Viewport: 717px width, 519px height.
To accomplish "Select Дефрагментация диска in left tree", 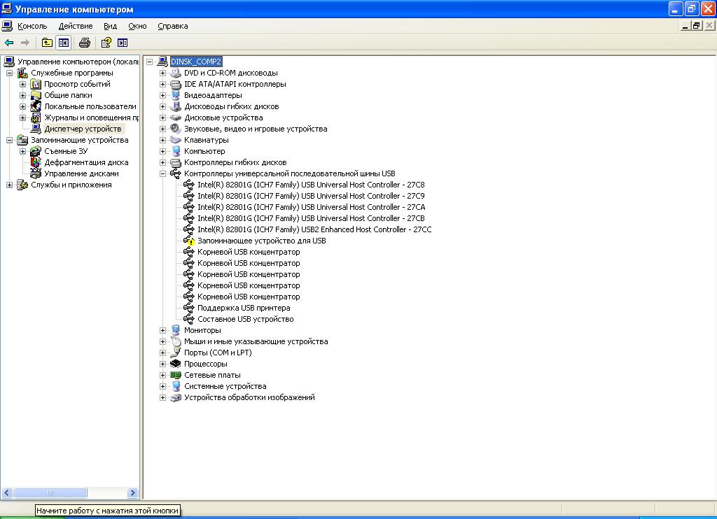I will pos(86,163).
